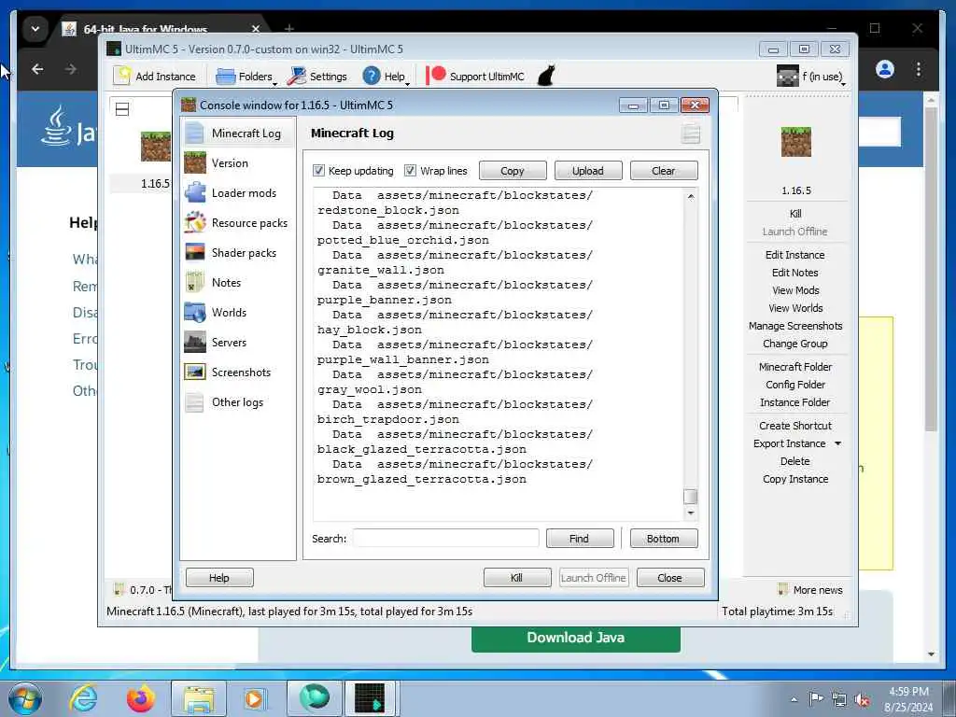Viewport: 956px width, 717px height.
Task: Click Delete in right panel
Action: click(x=795, y=461)
